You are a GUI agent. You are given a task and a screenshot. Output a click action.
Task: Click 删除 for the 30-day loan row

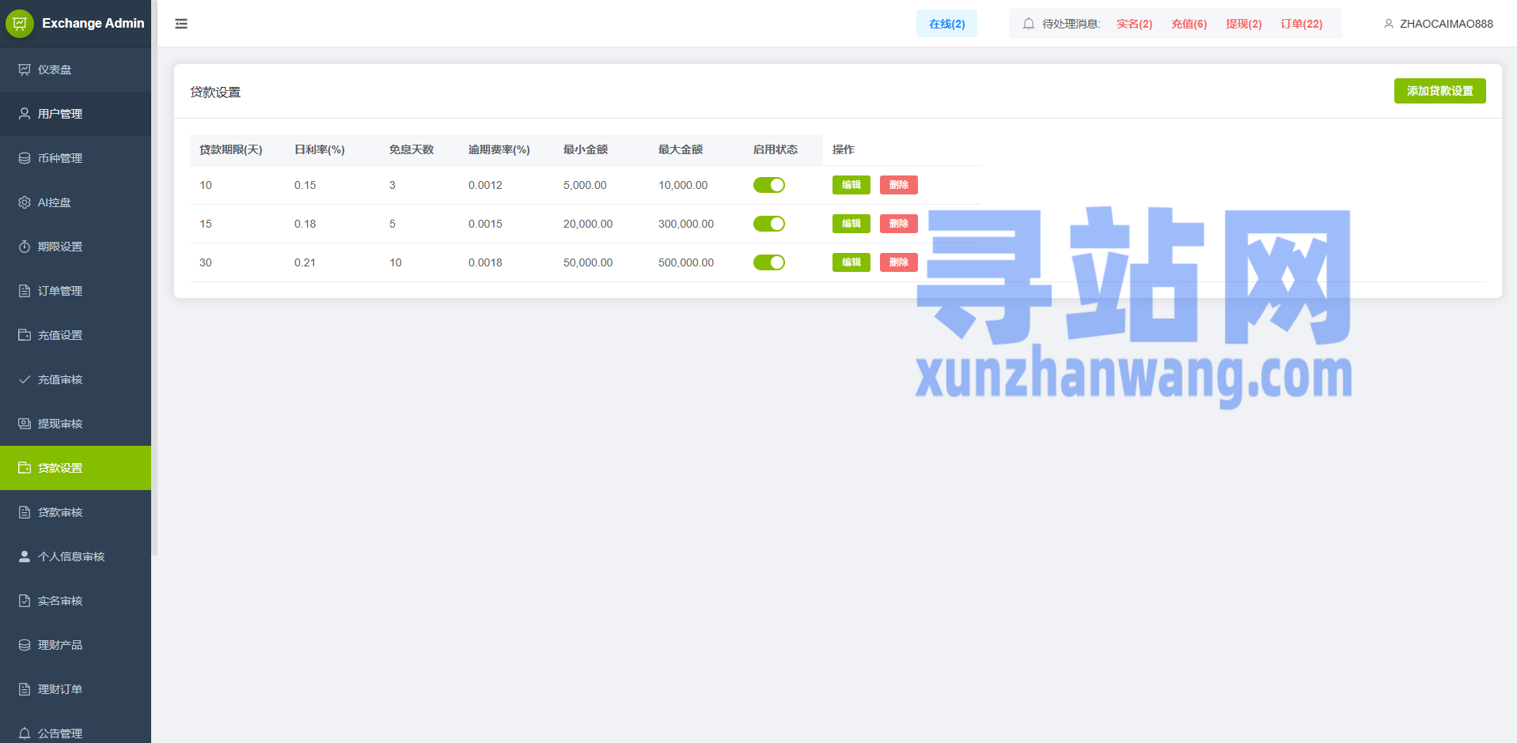(x=899, y=262)
